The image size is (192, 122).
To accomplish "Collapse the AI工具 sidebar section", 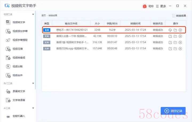I will coord(33,108).
